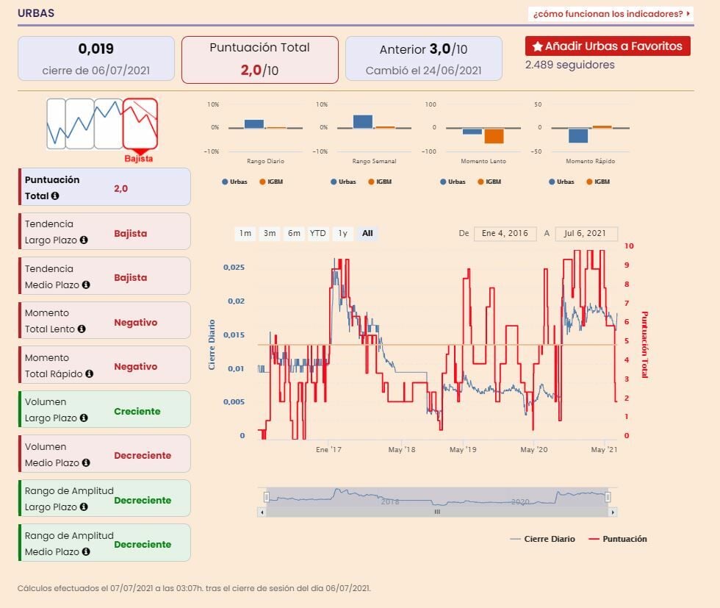720x608 pixels.
Task: Click info icon for Volumen Medio Plazo
Action: pos(86,462)
